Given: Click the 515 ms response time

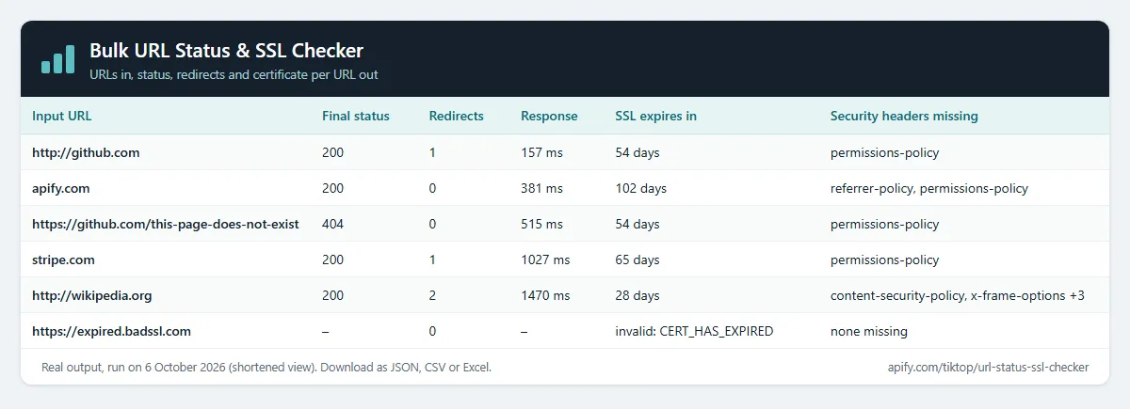Looking at the screenshot, I should click(x=541, y=224).
